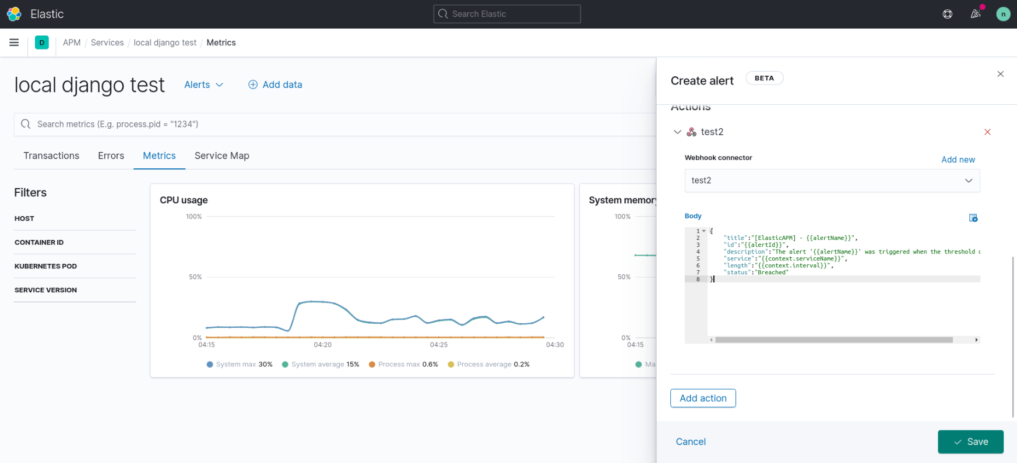Image resolution: width=1017 pixels, height=463 pixels.
Task: Click the Webhook connector label
Action: pyautogui.click(x=718, y=158)
